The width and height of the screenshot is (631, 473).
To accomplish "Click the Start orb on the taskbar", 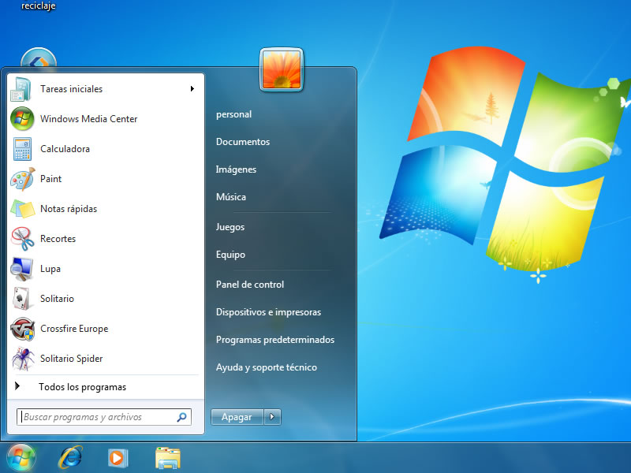I will point(21,458).
